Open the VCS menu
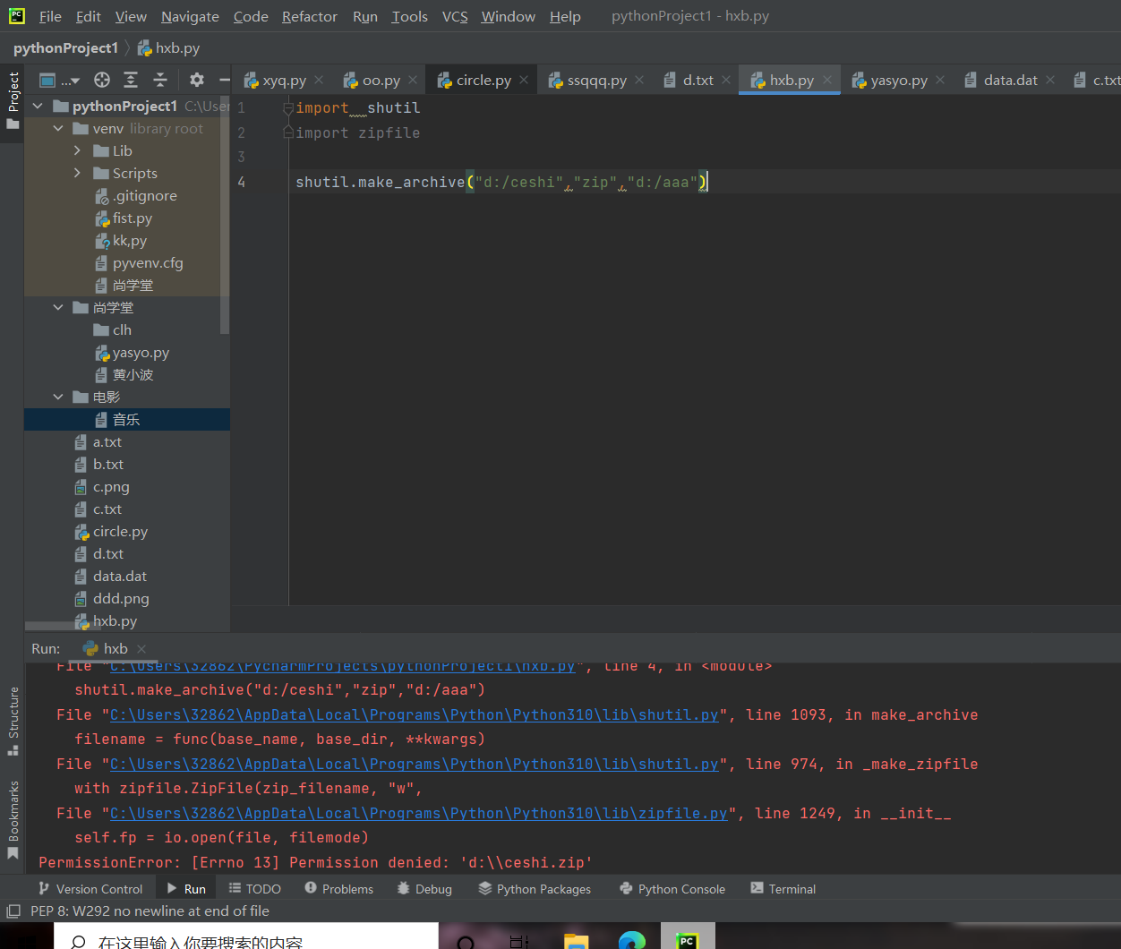 pyautogui.click(x=455, y=16)
